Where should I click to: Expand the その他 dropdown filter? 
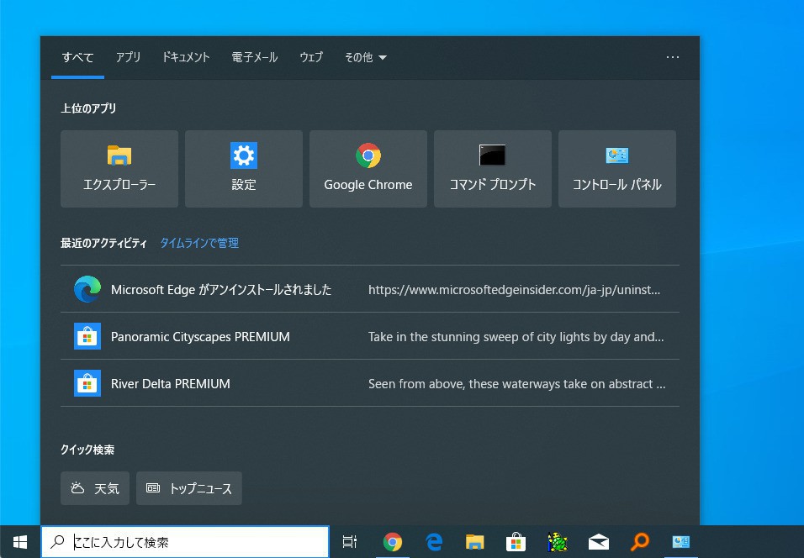(365, 57)
